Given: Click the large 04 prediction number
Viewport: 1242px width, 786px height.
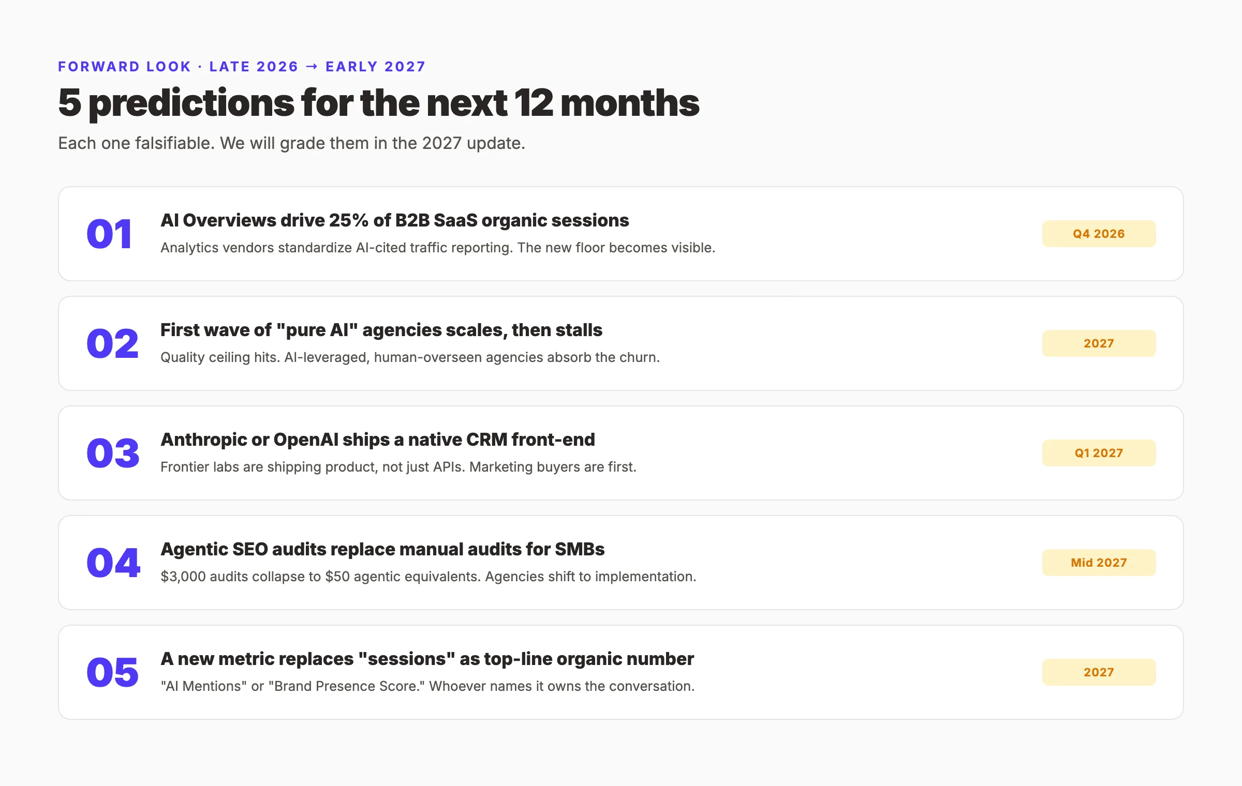Looking at the screenshot, I should click(x=113, y=563).
